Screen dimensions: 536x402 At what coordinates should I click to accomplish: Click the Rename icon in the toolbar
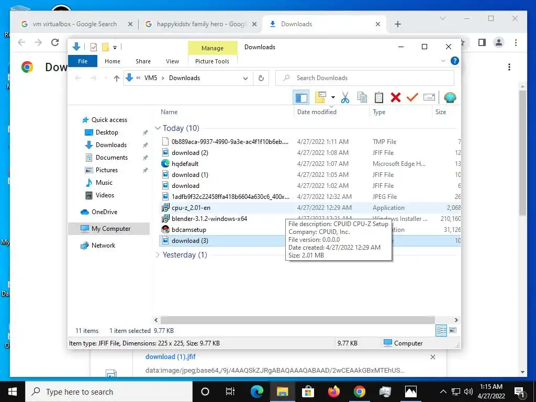pyautogui.click(x=429, y=98)
